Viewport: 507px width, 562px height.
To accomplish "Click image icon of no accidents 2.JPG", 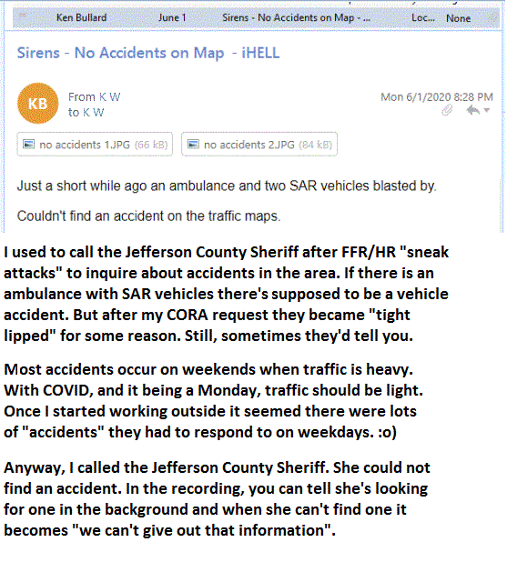I will tap(193, 144).
